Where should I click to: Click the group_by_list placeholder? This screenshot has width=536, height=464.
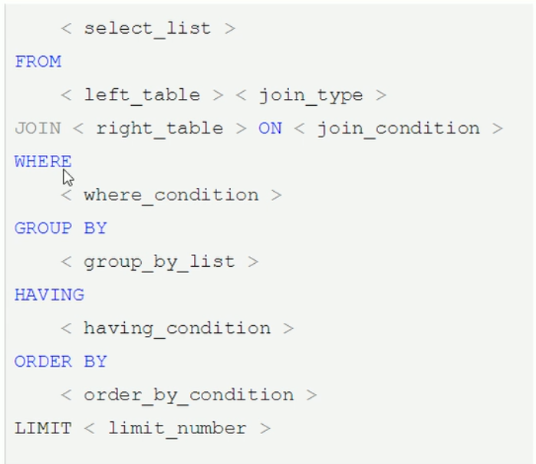click(x=159, y=262)
